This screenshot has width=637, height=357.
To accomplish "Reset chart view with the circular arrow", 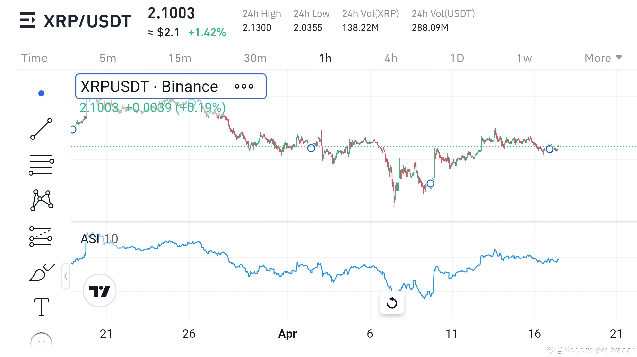I will [392, 302].
